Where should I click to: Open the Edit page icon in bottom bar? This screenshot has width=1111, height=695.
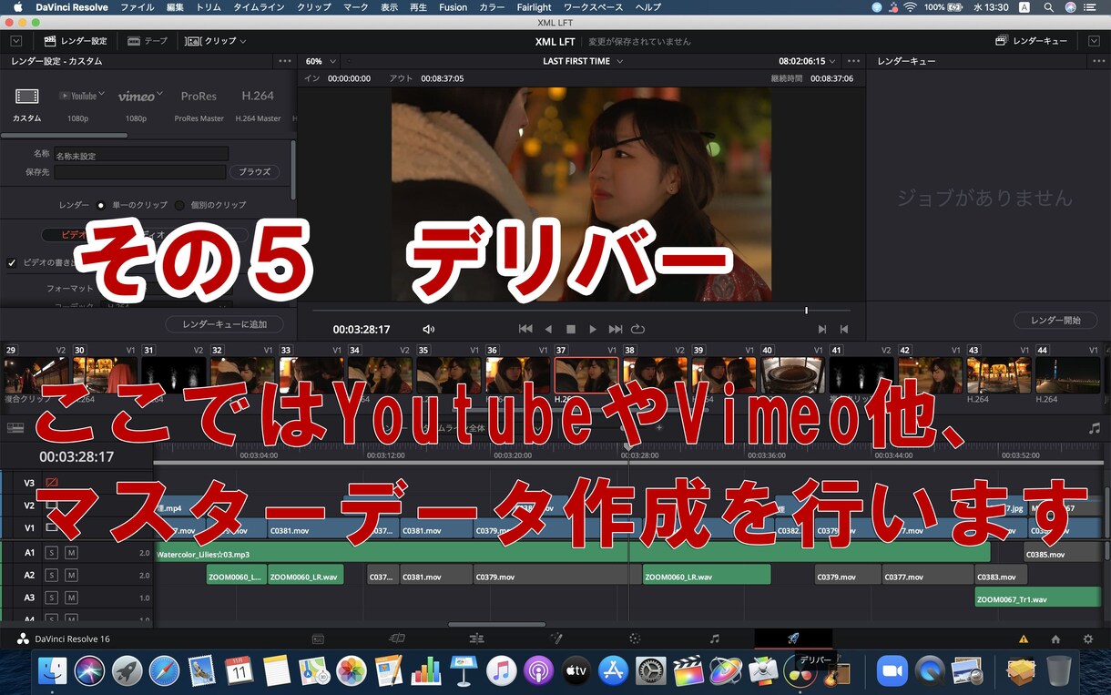[x=476, y=639]
